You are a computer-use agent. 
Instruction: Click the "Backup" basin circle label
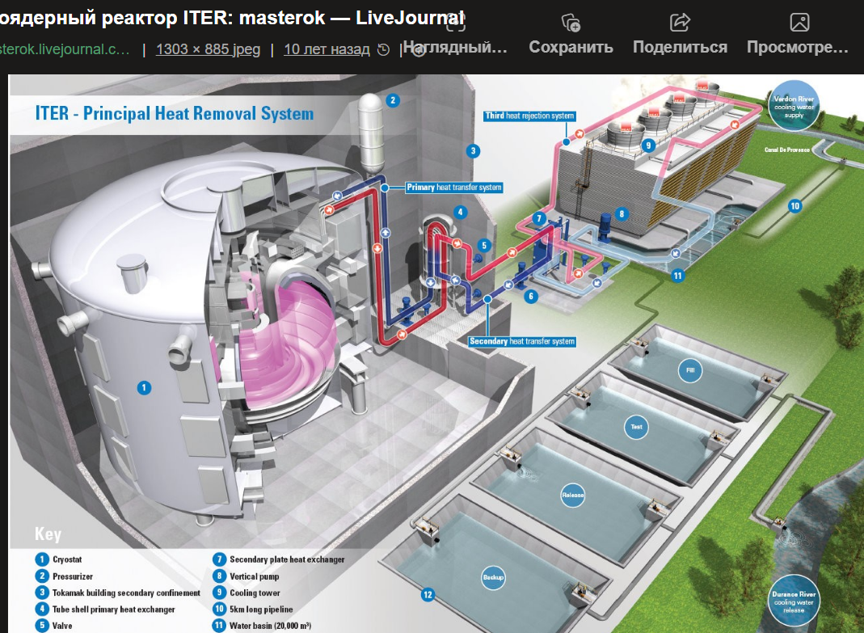click(493, 577)
